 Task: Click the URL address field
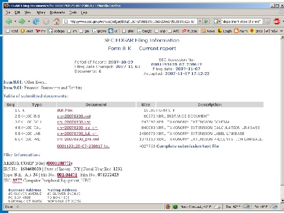pos(130,21)
